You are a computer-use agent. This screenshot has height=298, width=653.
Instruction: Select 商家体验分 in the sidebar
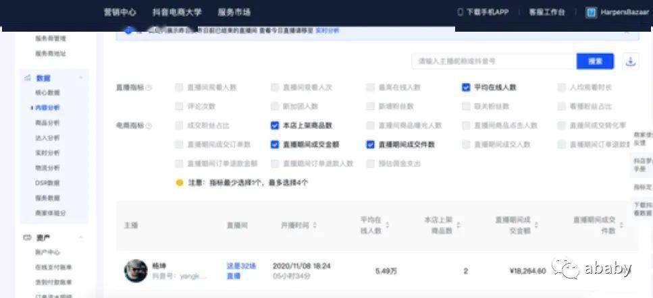[x=50, y=213]
